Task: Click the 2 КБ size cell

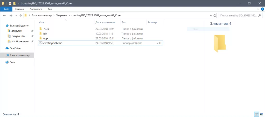Action: tap(159, 43)
